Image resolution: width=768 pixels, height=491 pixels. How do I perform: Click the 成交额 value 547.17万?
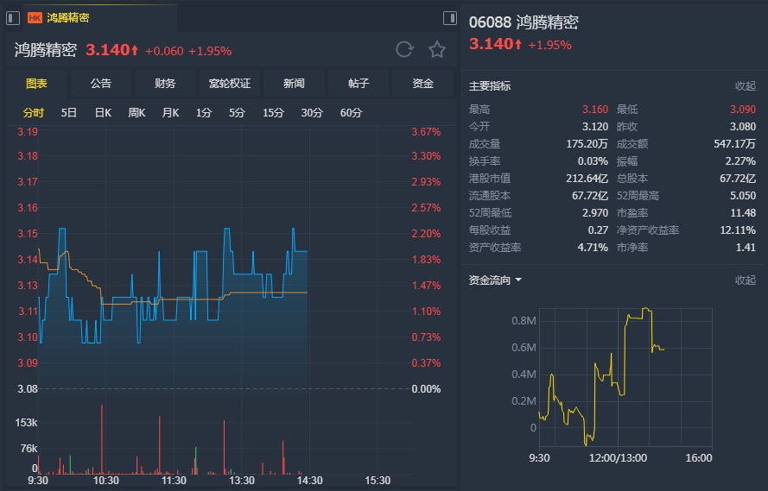tap(734, 144)
